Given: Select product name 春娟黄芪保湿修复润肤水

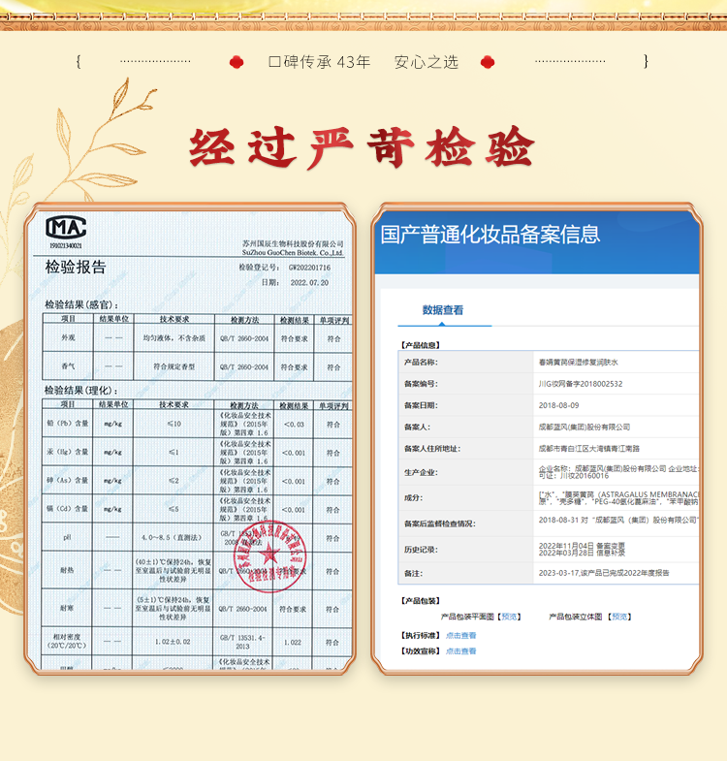Looking at the screenshot, I should (x=578, y=362).
